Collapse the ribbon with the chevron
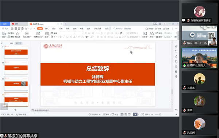Screen dimensions: 219x138 click(x=176, y=28)
